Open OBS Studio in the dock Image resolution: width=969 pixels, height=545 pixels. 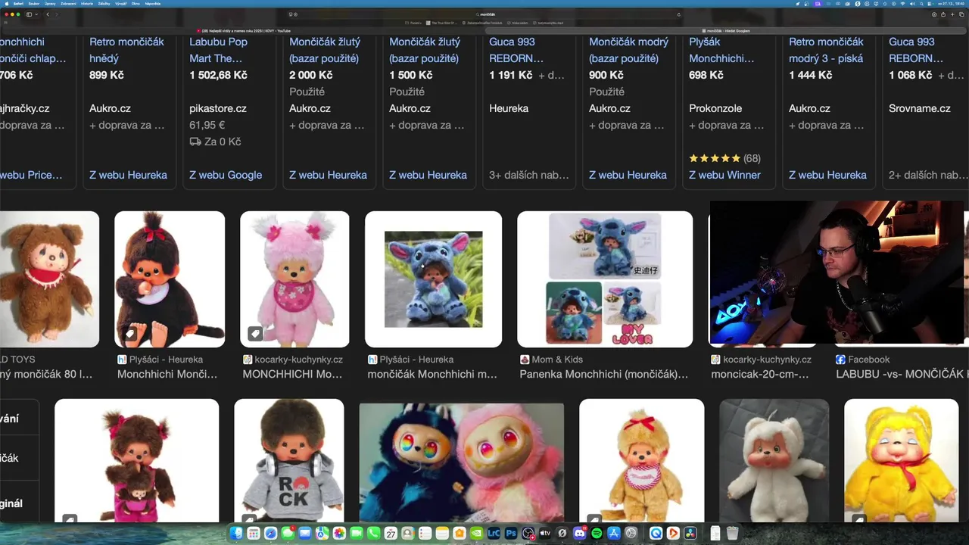pos(528,534)
